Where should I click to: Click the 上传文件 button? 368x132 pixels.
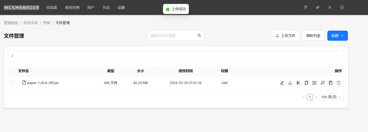click(x=285, y=36)
